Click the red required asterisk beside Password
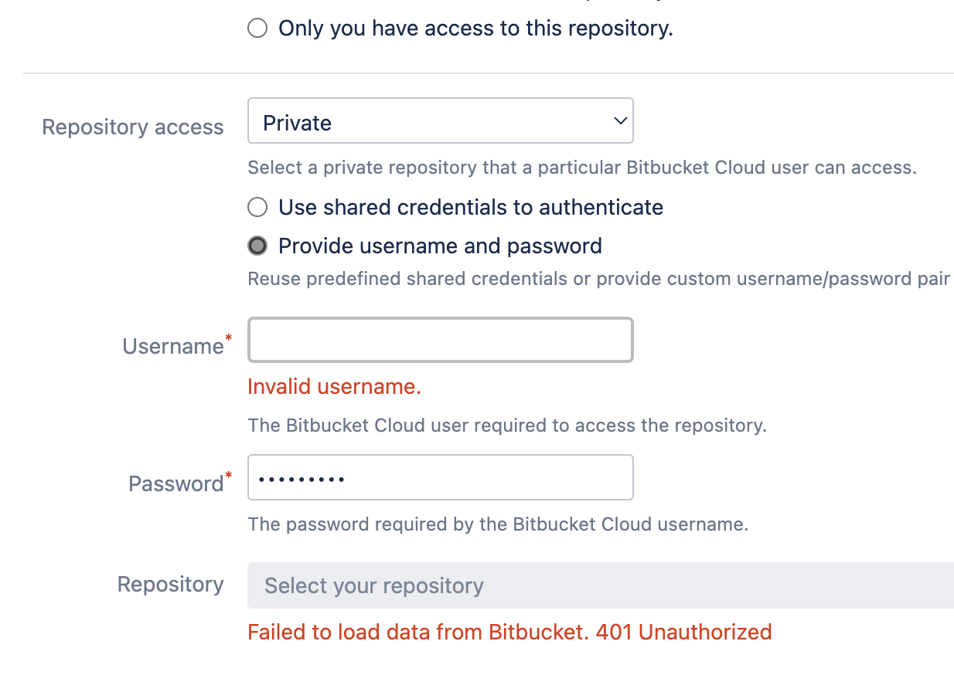 228,476
